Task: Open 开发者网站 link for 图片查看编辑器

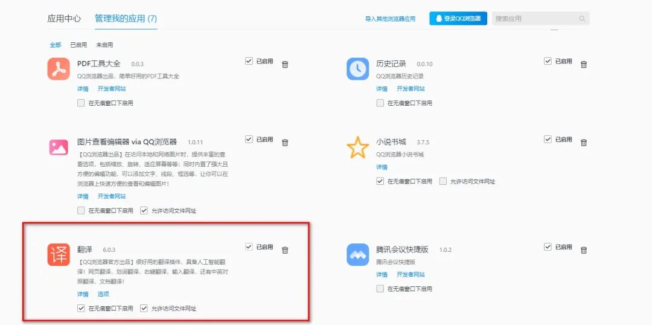Action: pyautogui.click(x=112, y=196)
